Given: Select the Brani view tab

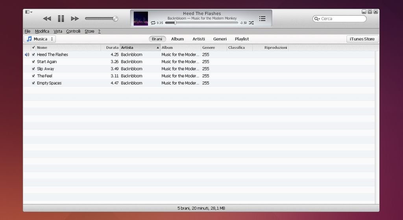Looking at the screenshot, I should click(157, 39).
